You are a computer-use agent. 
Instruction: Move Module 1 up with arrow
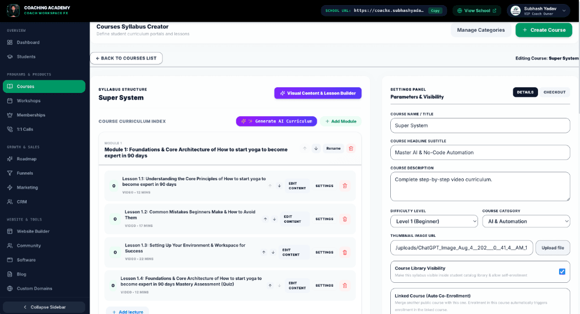click(305, 148)
